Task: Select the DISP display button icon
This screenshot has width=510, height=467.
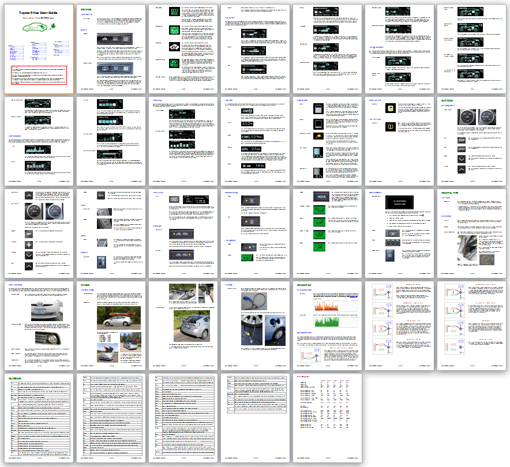Action: 462,149
